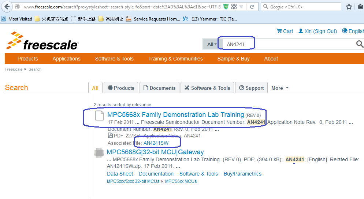
Task: Click the magnifier search button
Action: (x=360, y=44)
